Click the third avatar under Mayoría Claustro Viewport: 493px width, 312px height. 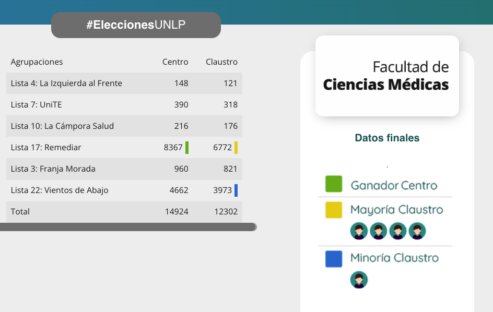pyautogui.click(x=397, y=231)
